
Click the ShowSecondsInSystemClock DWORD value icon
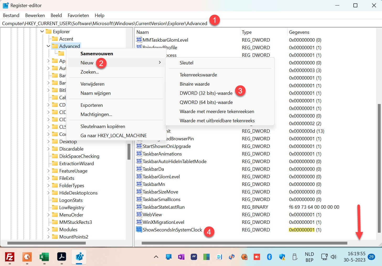tap(139, 230)
